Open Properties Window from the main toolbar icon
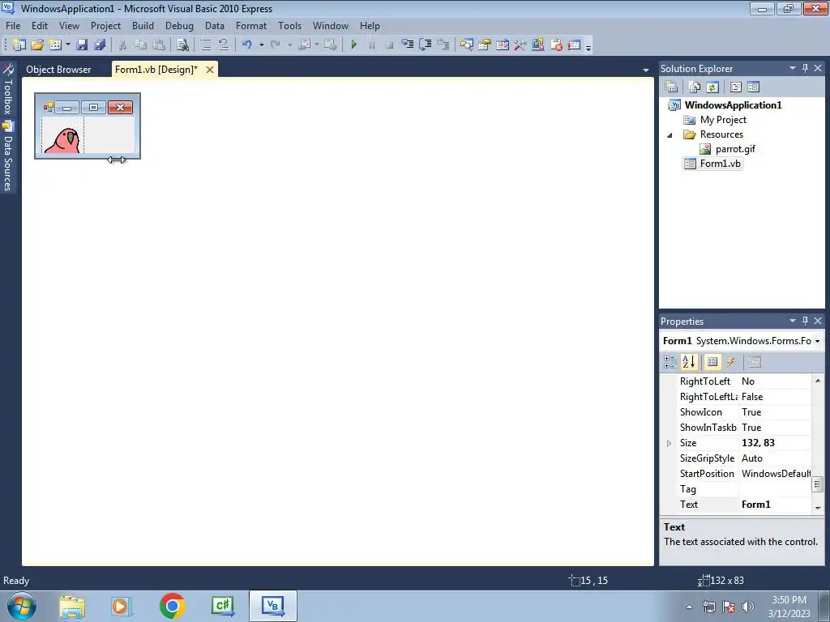The width and height of the screenshot is (830, 622). (485, 45)
